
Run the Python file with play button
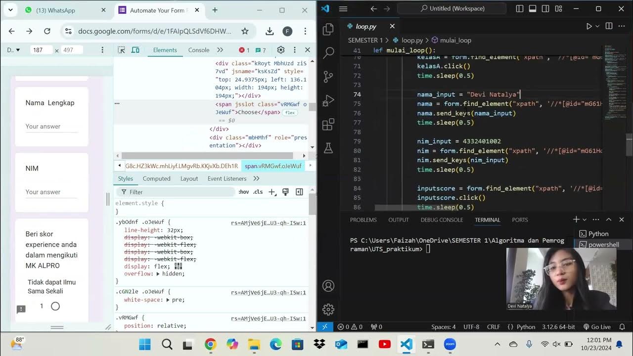point(589,26)
